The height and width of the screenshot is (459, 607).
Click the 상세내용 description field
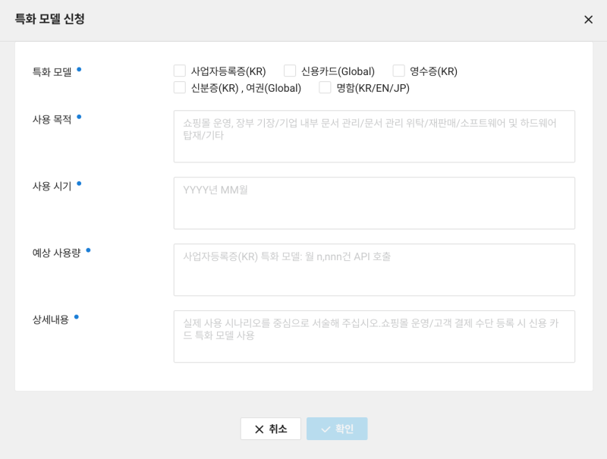376,335
